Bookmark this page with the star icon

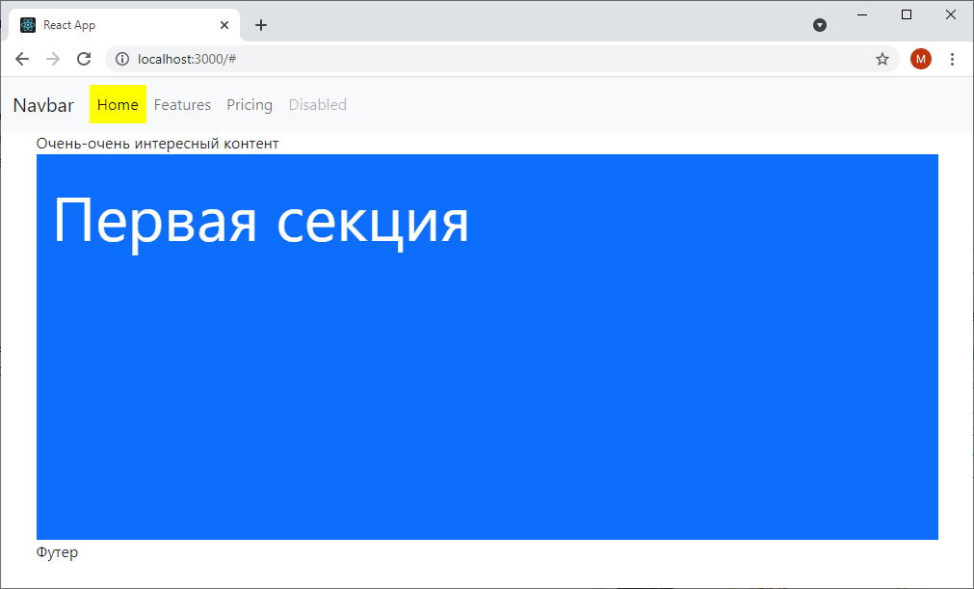pos(882,59)
